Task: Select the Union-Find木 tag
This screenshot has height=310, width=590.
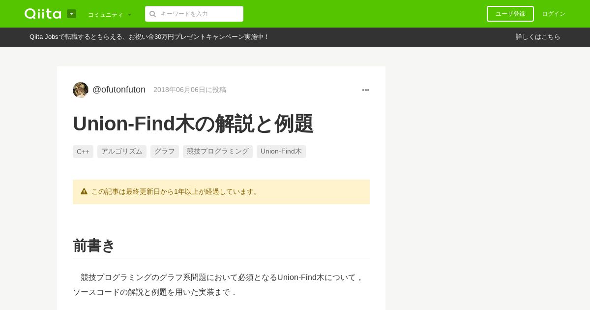Action: [281, 152]
